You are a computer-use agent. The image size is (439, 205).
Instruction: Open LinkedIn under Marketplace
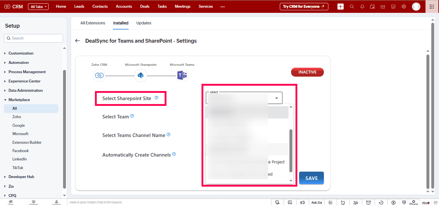point(20,159)
